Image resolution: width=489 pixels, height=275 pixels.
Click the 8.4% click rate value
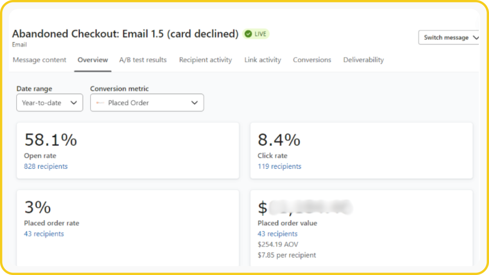point(279,140)
